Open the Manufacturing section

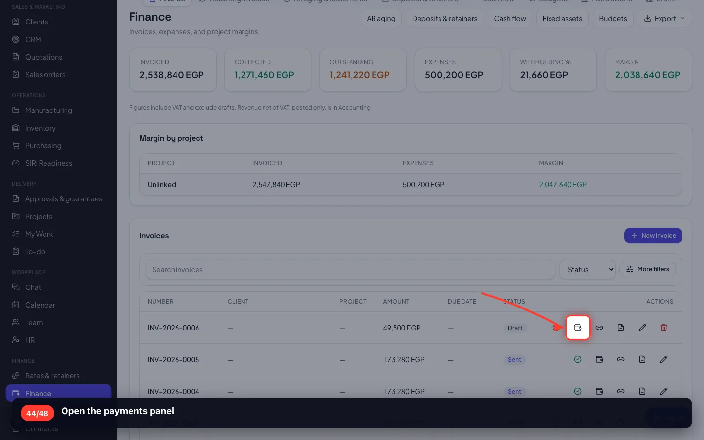click(x=59, y=110)
